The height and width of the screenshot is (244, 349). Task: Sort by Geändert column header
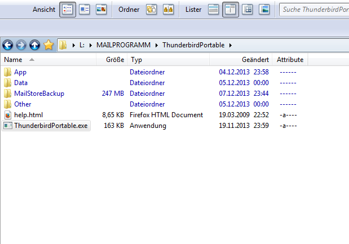[241, 60]
